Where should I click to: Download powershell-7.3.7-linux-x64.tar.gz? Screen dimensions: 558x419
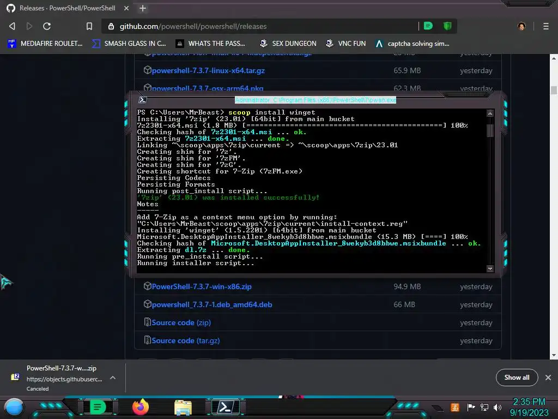208,70
